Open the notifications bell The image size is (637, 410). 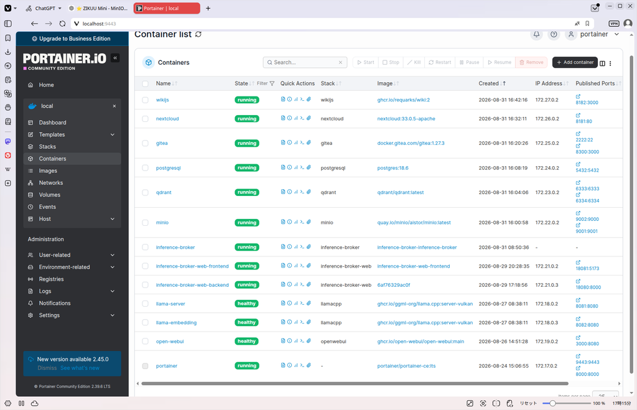point(536,34)
